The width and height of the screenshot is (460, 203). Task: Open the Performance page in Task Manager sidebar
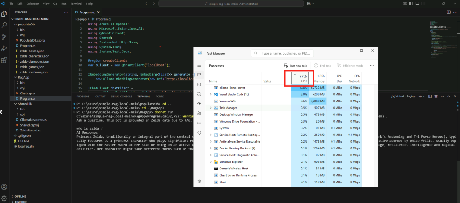click(199, 85)
